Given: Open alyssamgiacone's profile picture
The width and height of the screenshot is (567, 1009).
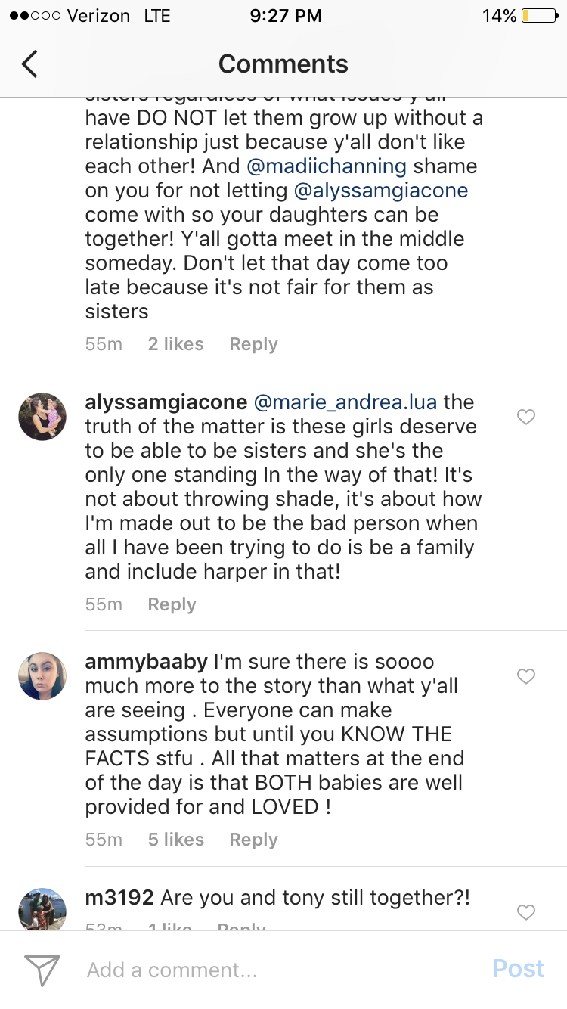Looking at the screenshot, I should click(42, 417).
